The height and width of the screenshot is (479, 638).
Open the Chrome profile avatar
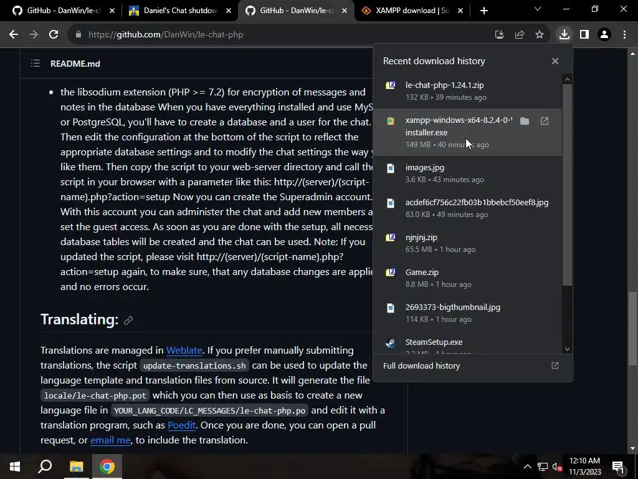(x=604, y=35)
